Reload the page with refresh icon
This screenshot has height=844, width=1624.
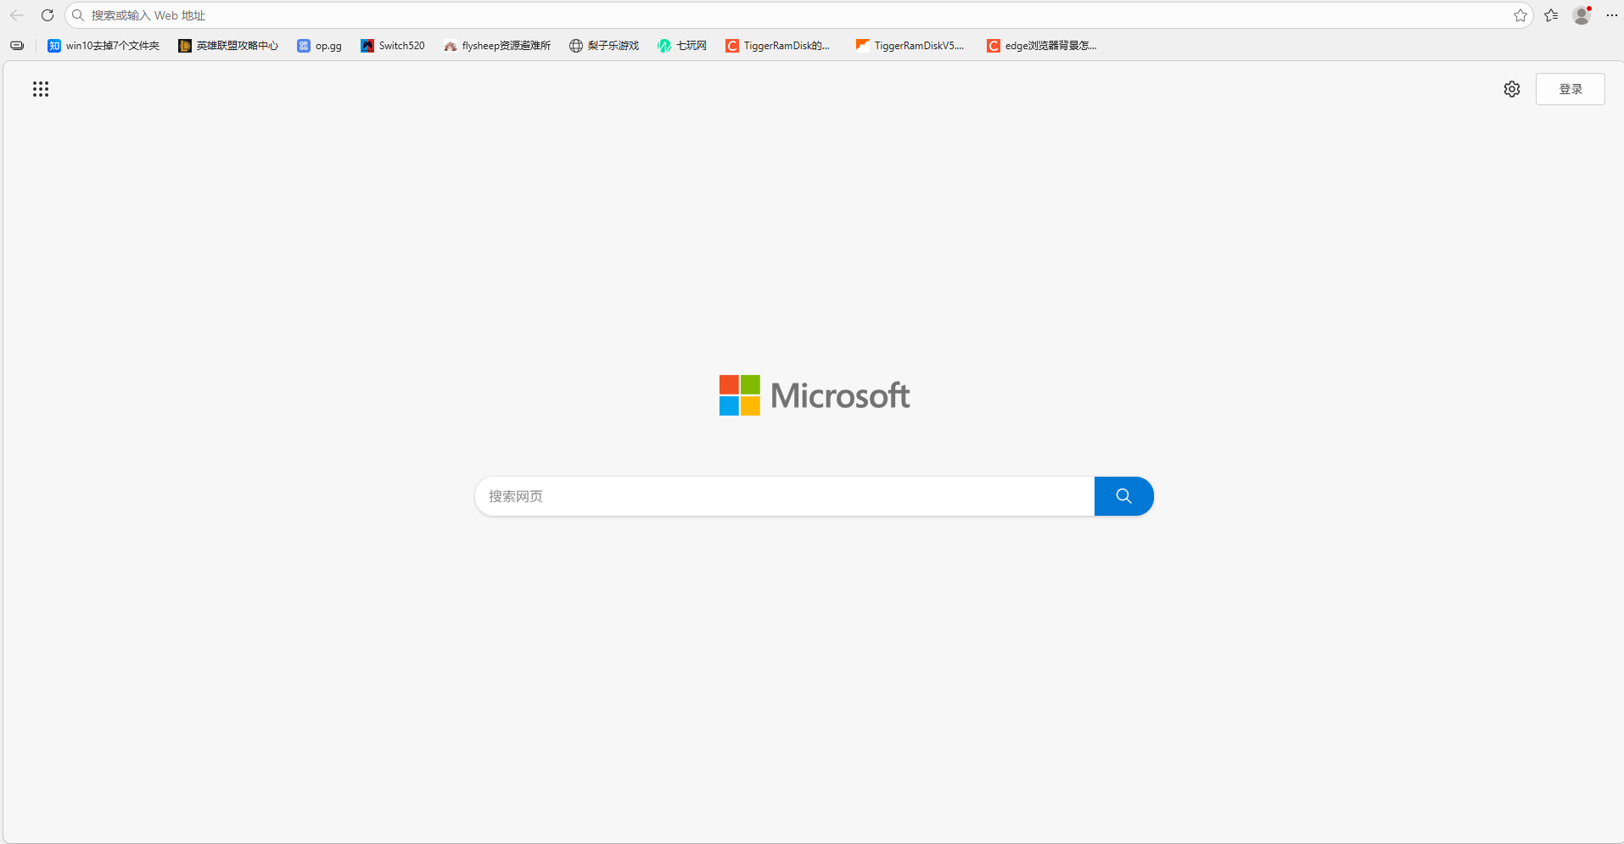(48, 15)
